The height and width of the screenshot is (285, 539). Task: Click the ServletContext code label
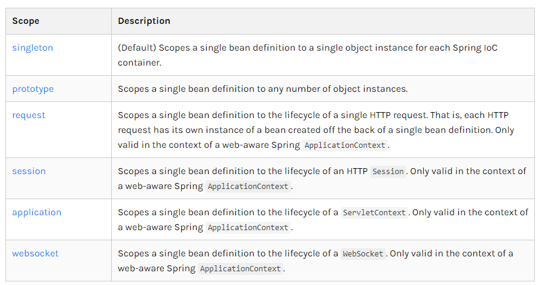[374, 213]
